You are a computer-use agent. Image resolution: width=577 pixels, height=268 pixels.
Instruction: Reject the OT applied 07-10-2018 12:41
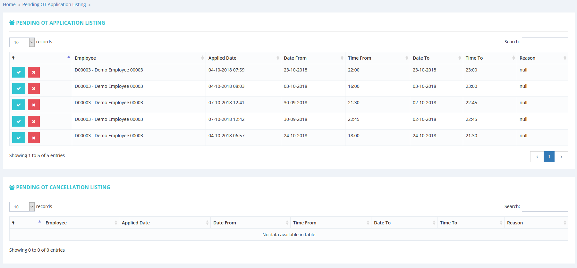[x=34, y=105]
